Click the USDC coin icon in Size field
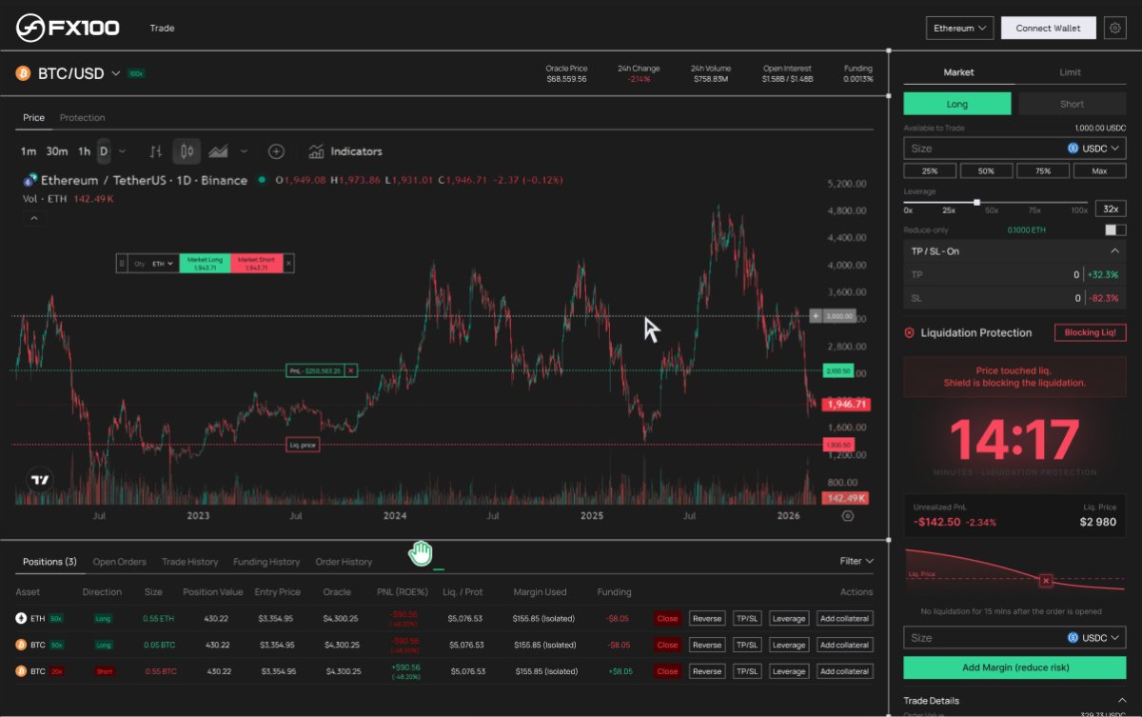 (1073, 149)
